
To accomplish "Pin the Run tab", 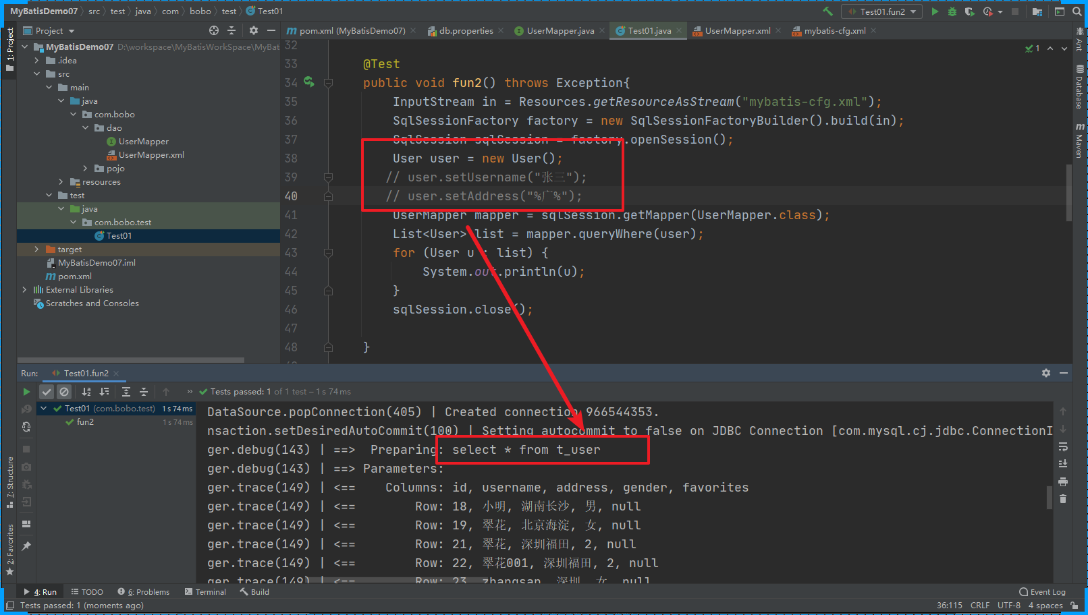I will 26,546.
